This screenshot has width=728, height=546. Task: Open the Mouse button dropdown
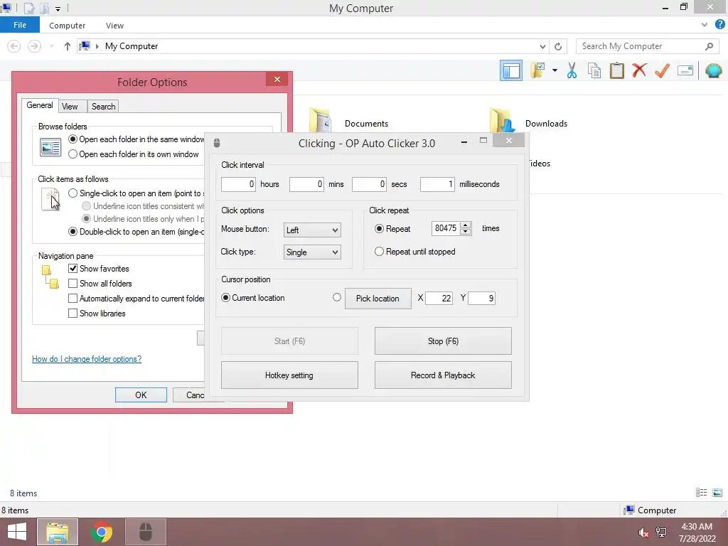click(x=312, y=230)
